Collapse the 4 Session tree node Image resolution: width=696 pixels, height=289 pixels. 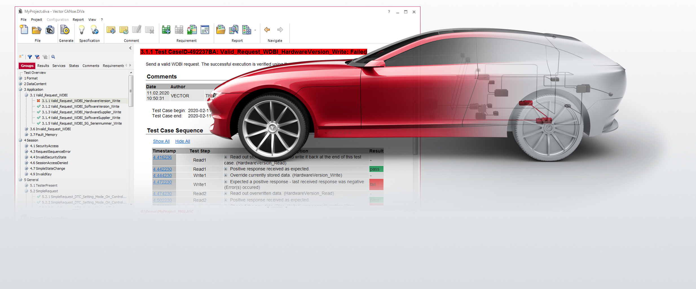coord(21,140)
